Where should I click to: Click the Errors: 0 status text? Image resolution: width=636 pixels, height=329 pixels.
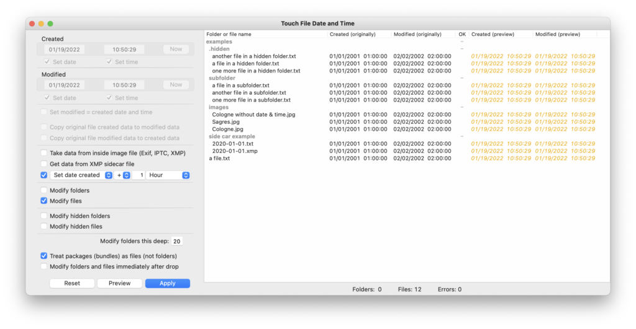pyautogui.click(x=450, y=289)
